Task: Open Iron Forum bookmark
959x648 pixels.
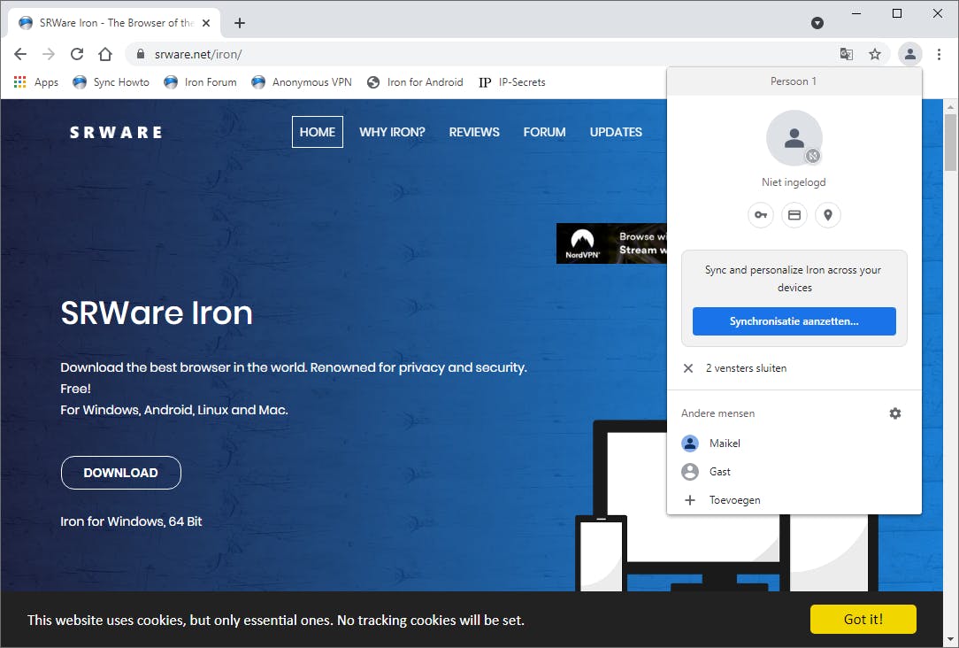Action: [200, 82]
